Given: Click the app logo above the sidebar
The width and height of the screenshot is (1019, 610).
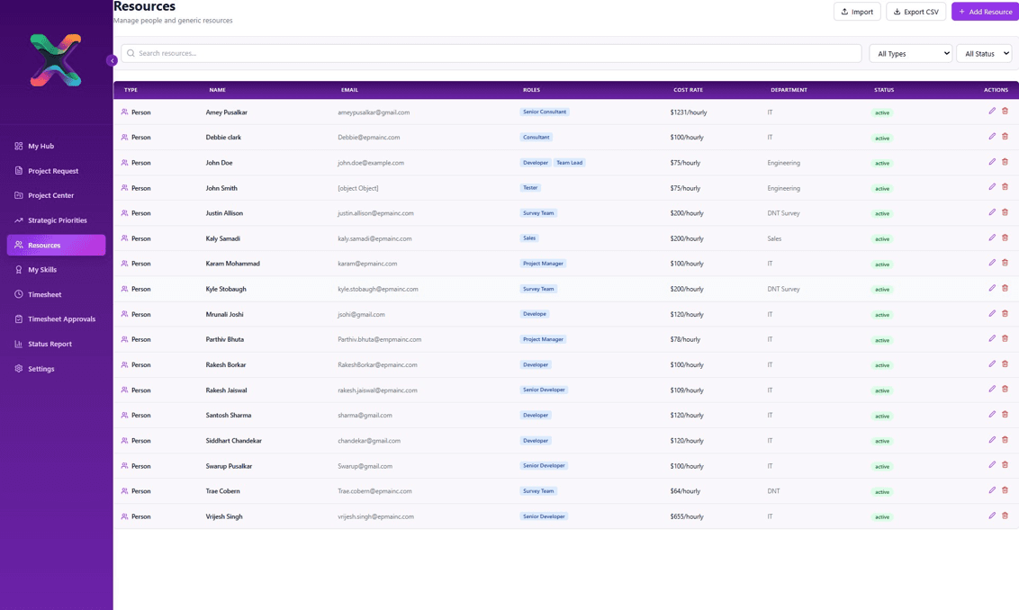Looking at the screenshot, I should 56,58.
